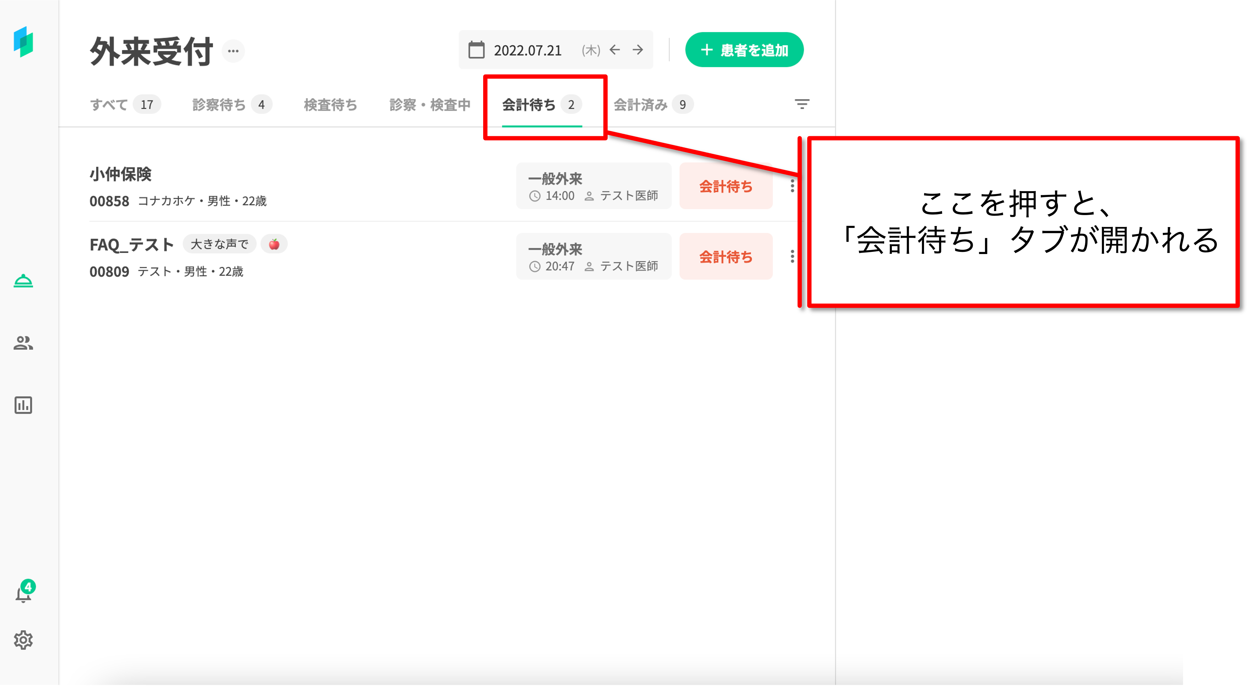The image size is (1249, 686).
Task: Go to the next day with the right arrow
Action: pyautogui.click(x=638, y=50)
